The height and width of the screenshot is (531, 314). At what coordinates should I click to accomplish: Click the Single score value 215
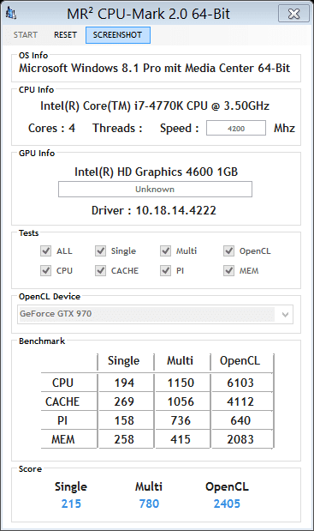pyautogui.click(x=71, y=504)
